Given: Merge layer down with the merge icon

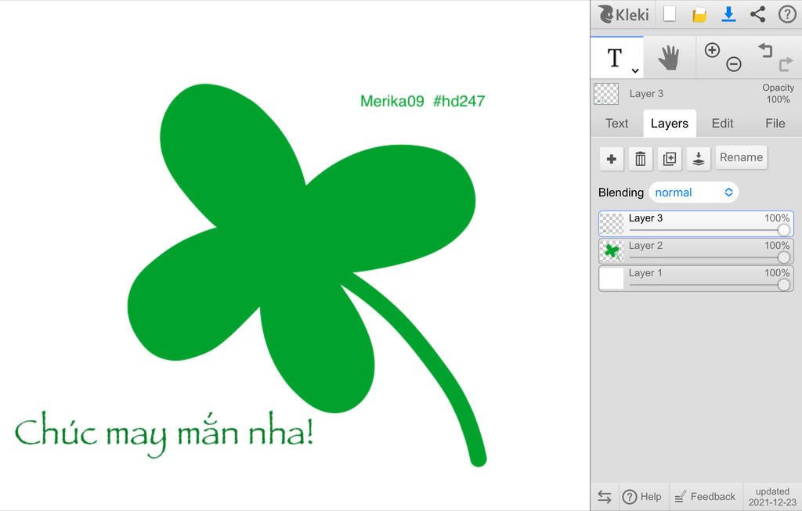Looking at the screenshot, I should coord(699,159).
